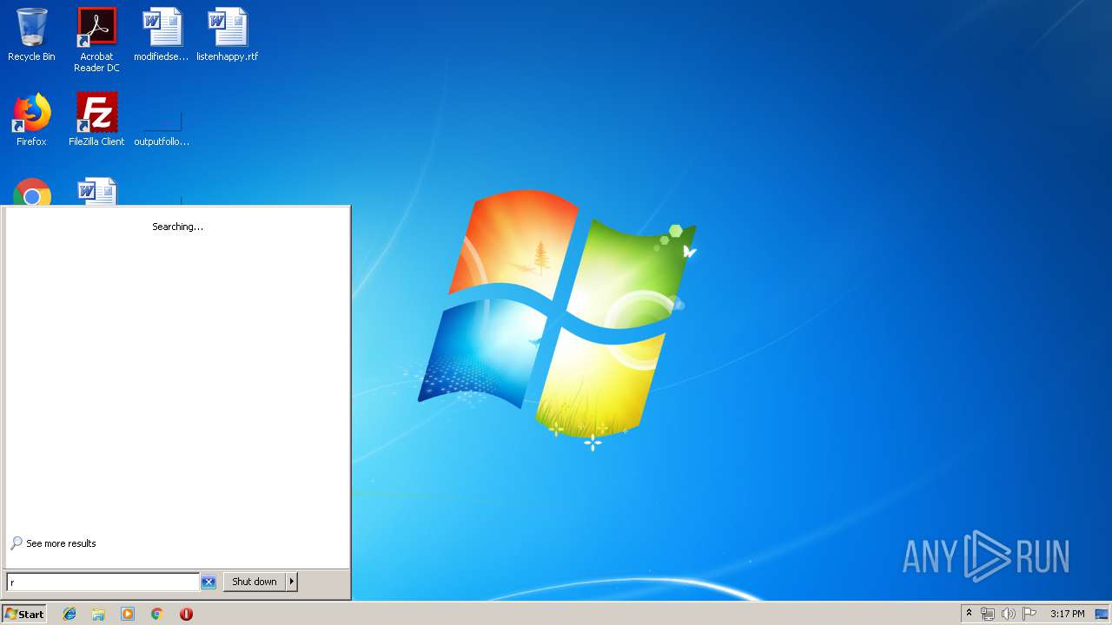The image size is (1112, 625).
Task: Show hidden tray icons arrow
Action: point(969,614)
